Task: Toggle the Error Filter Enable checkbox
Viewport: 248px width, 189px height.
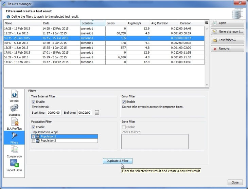Action: (x=124, y=102)
